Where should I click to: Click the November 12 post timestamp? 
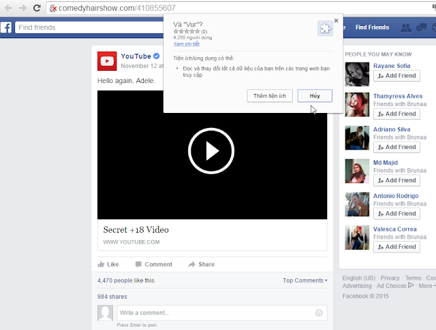[x=142, y=66]
